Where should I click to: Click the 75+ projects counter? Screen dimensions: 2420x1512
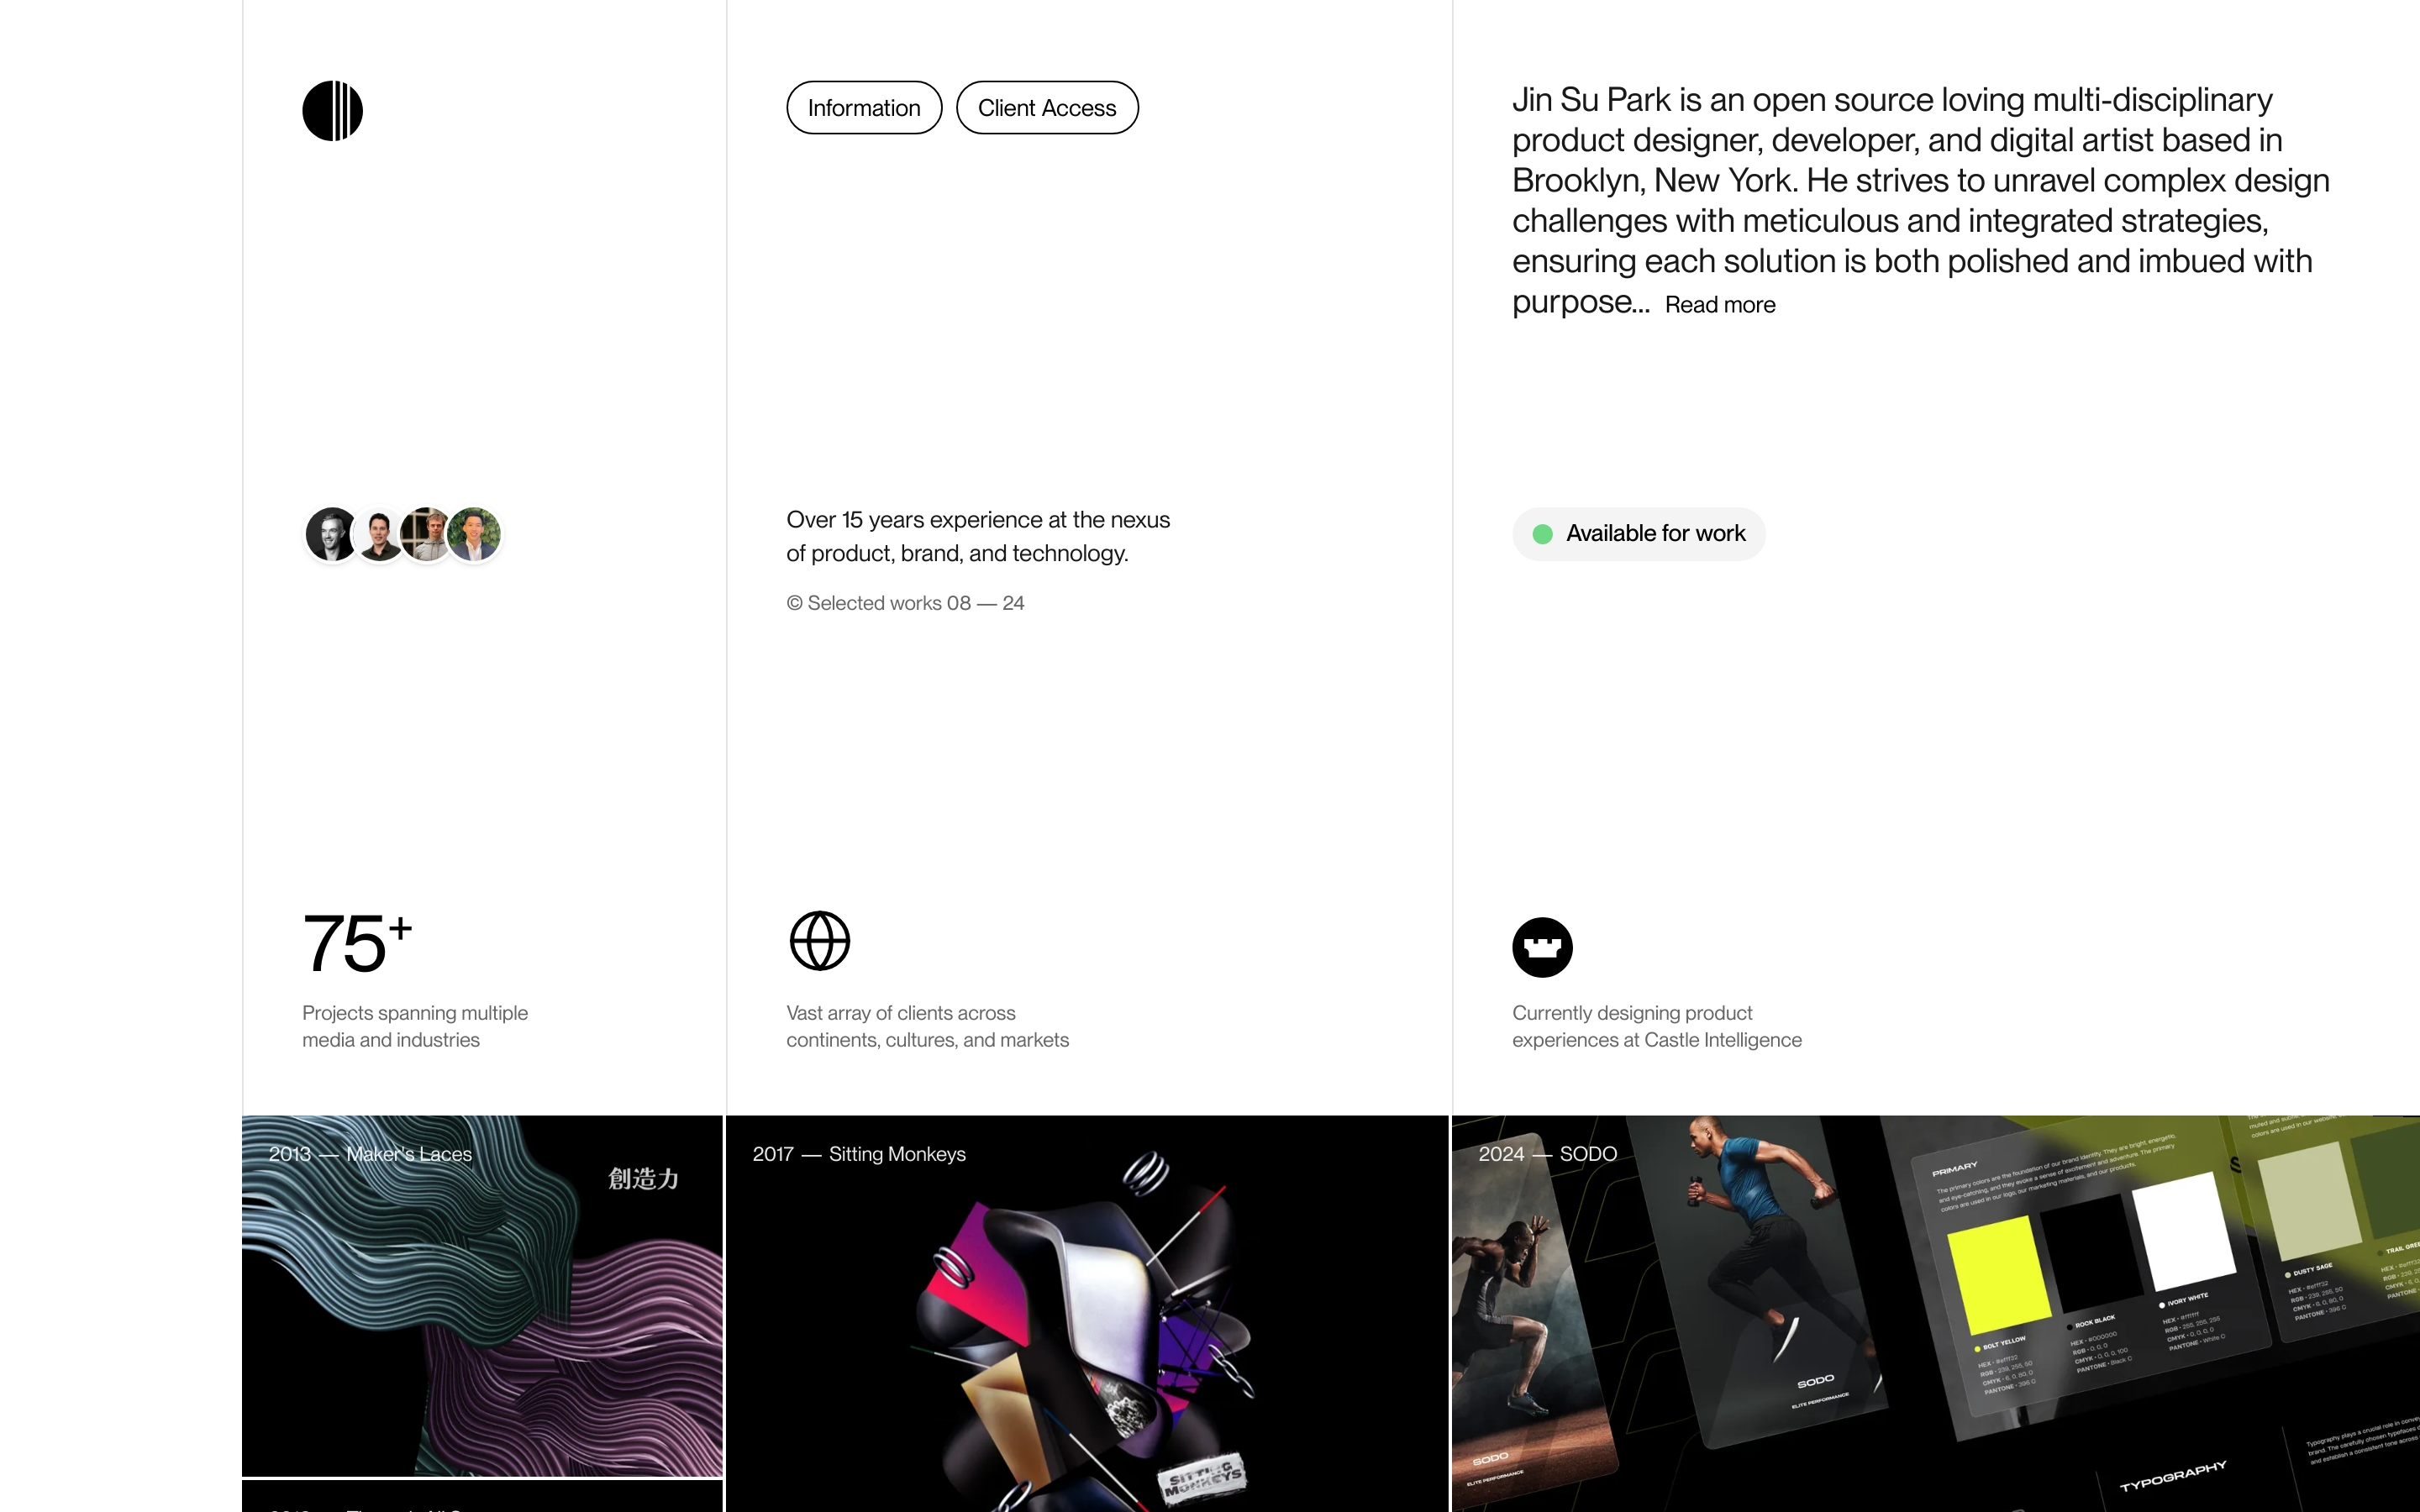(357, 943)
